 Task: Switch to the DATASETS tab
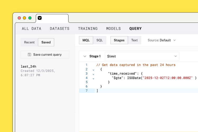click(x=60, y=29)
